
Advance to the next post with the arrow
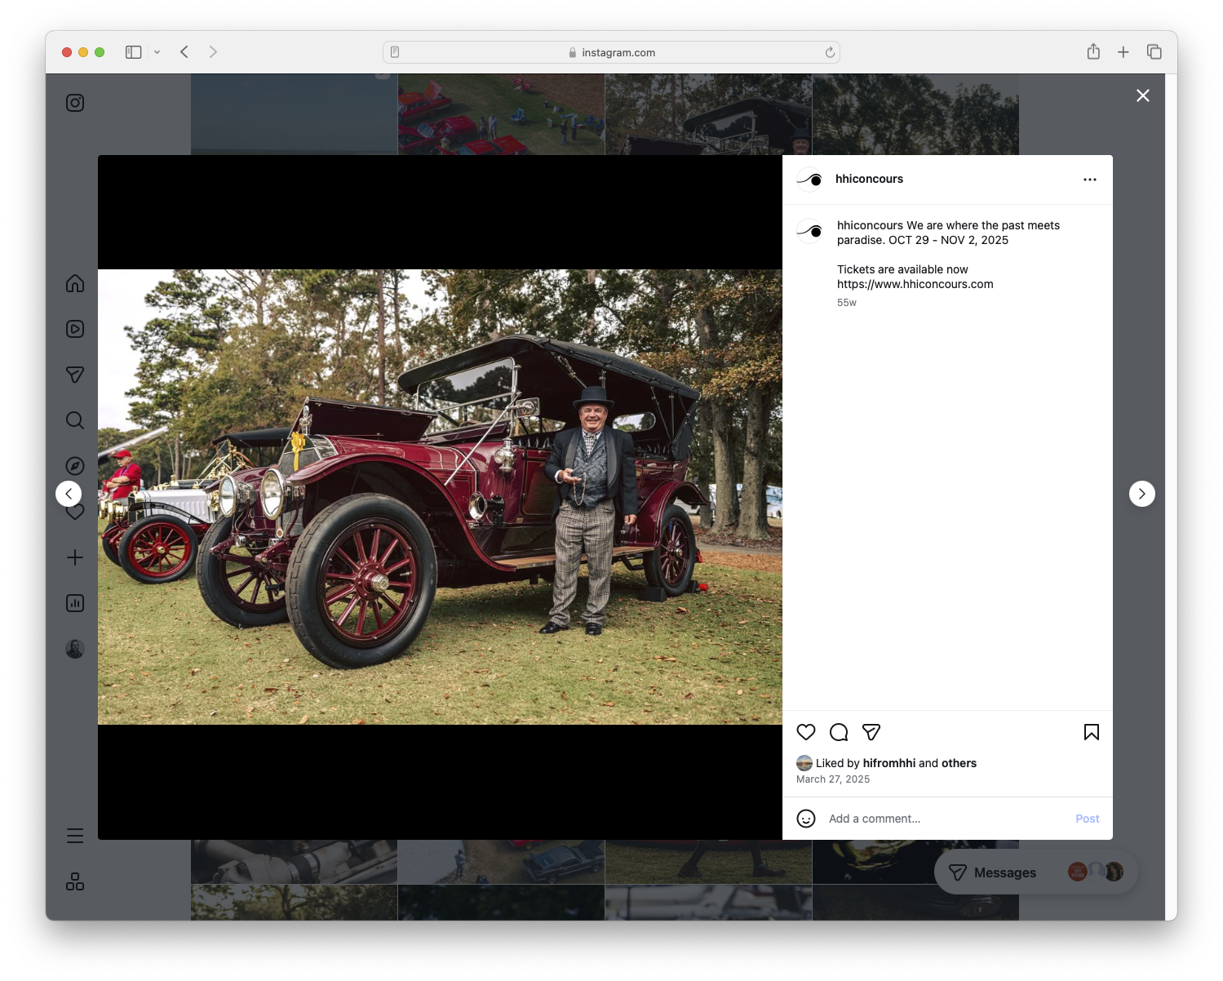tap(1142, 494)
